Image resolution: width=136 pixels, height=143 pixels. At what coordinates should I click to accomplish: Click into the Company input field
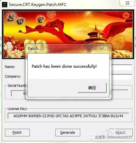point(122,77)
